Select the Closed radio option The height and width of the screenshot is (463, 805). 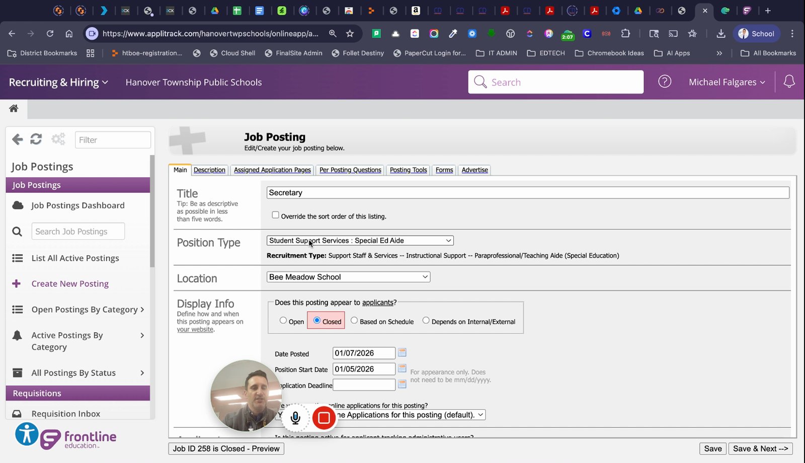click(x=317, y=320)
